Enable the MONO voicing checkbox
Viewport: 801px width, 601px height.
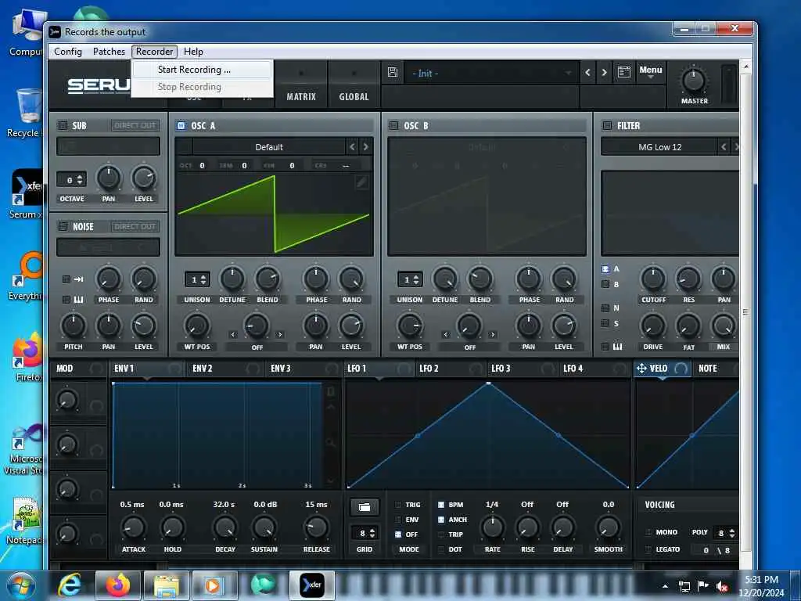point(648,532)
